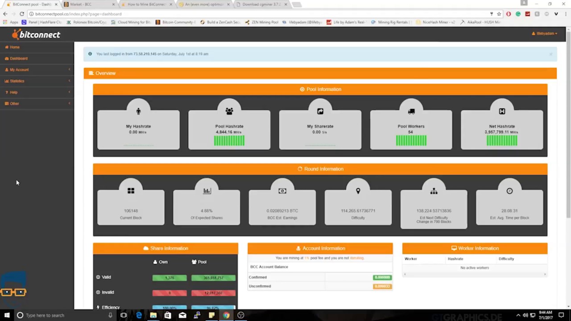This screenshot has height=321, width=571.
Task: Switch to How to Mine BitConnect tab
Action: click(x=146, y=4)
